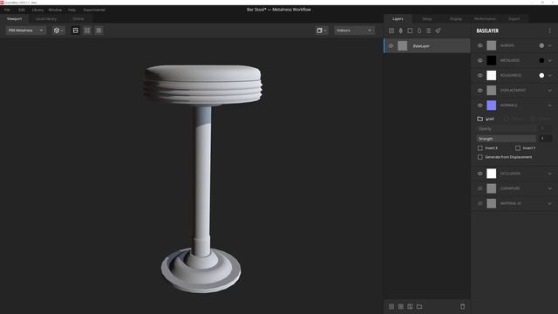Click first icon in bottom layers toolbar

click(x=391, y=306)
